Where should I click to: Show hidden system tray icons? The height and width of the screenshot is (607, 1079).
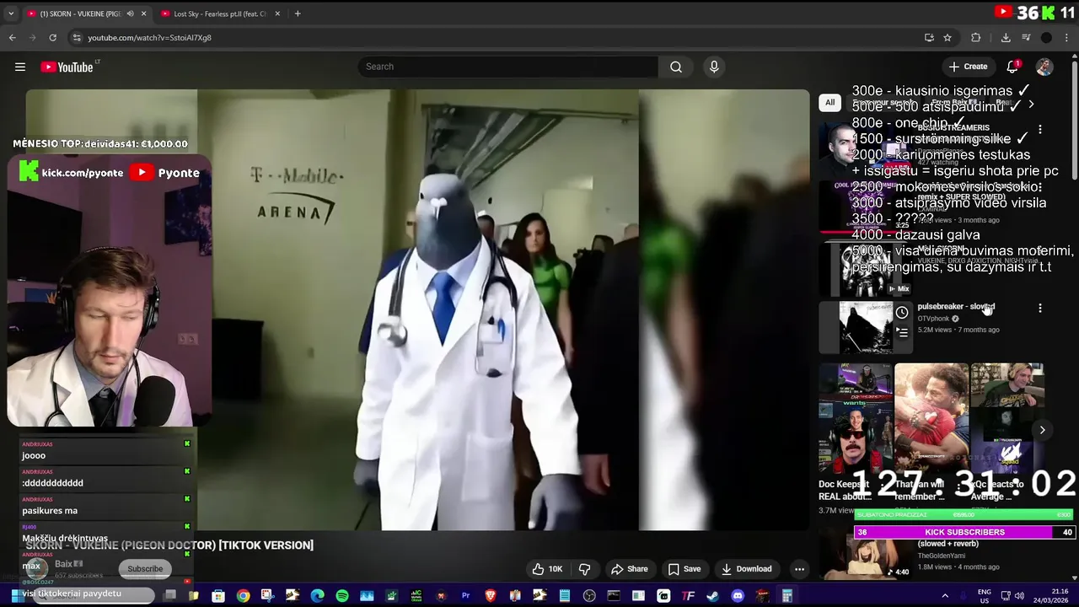945,596
